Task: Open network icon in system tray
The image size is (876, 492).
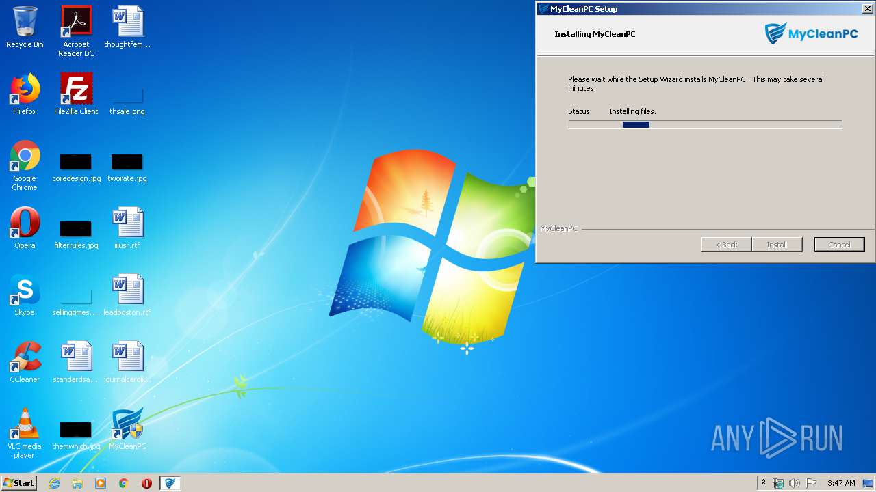Action: pyautogui.click(x=778, y=483)
